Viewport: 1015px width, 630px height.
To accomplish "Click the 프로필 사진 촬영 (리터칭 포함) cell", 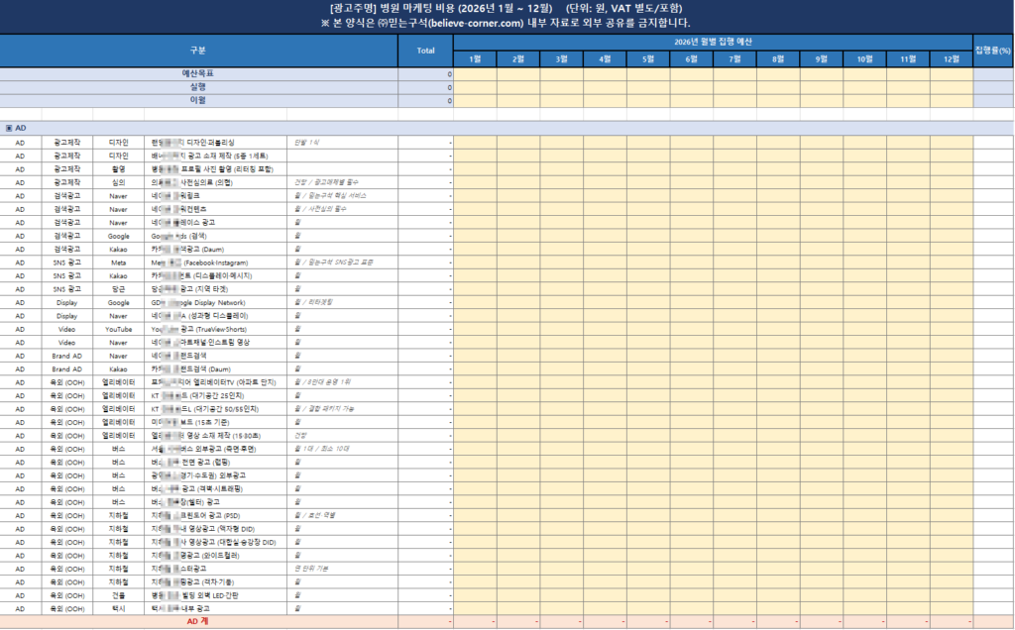I will [x=215, y=169].
